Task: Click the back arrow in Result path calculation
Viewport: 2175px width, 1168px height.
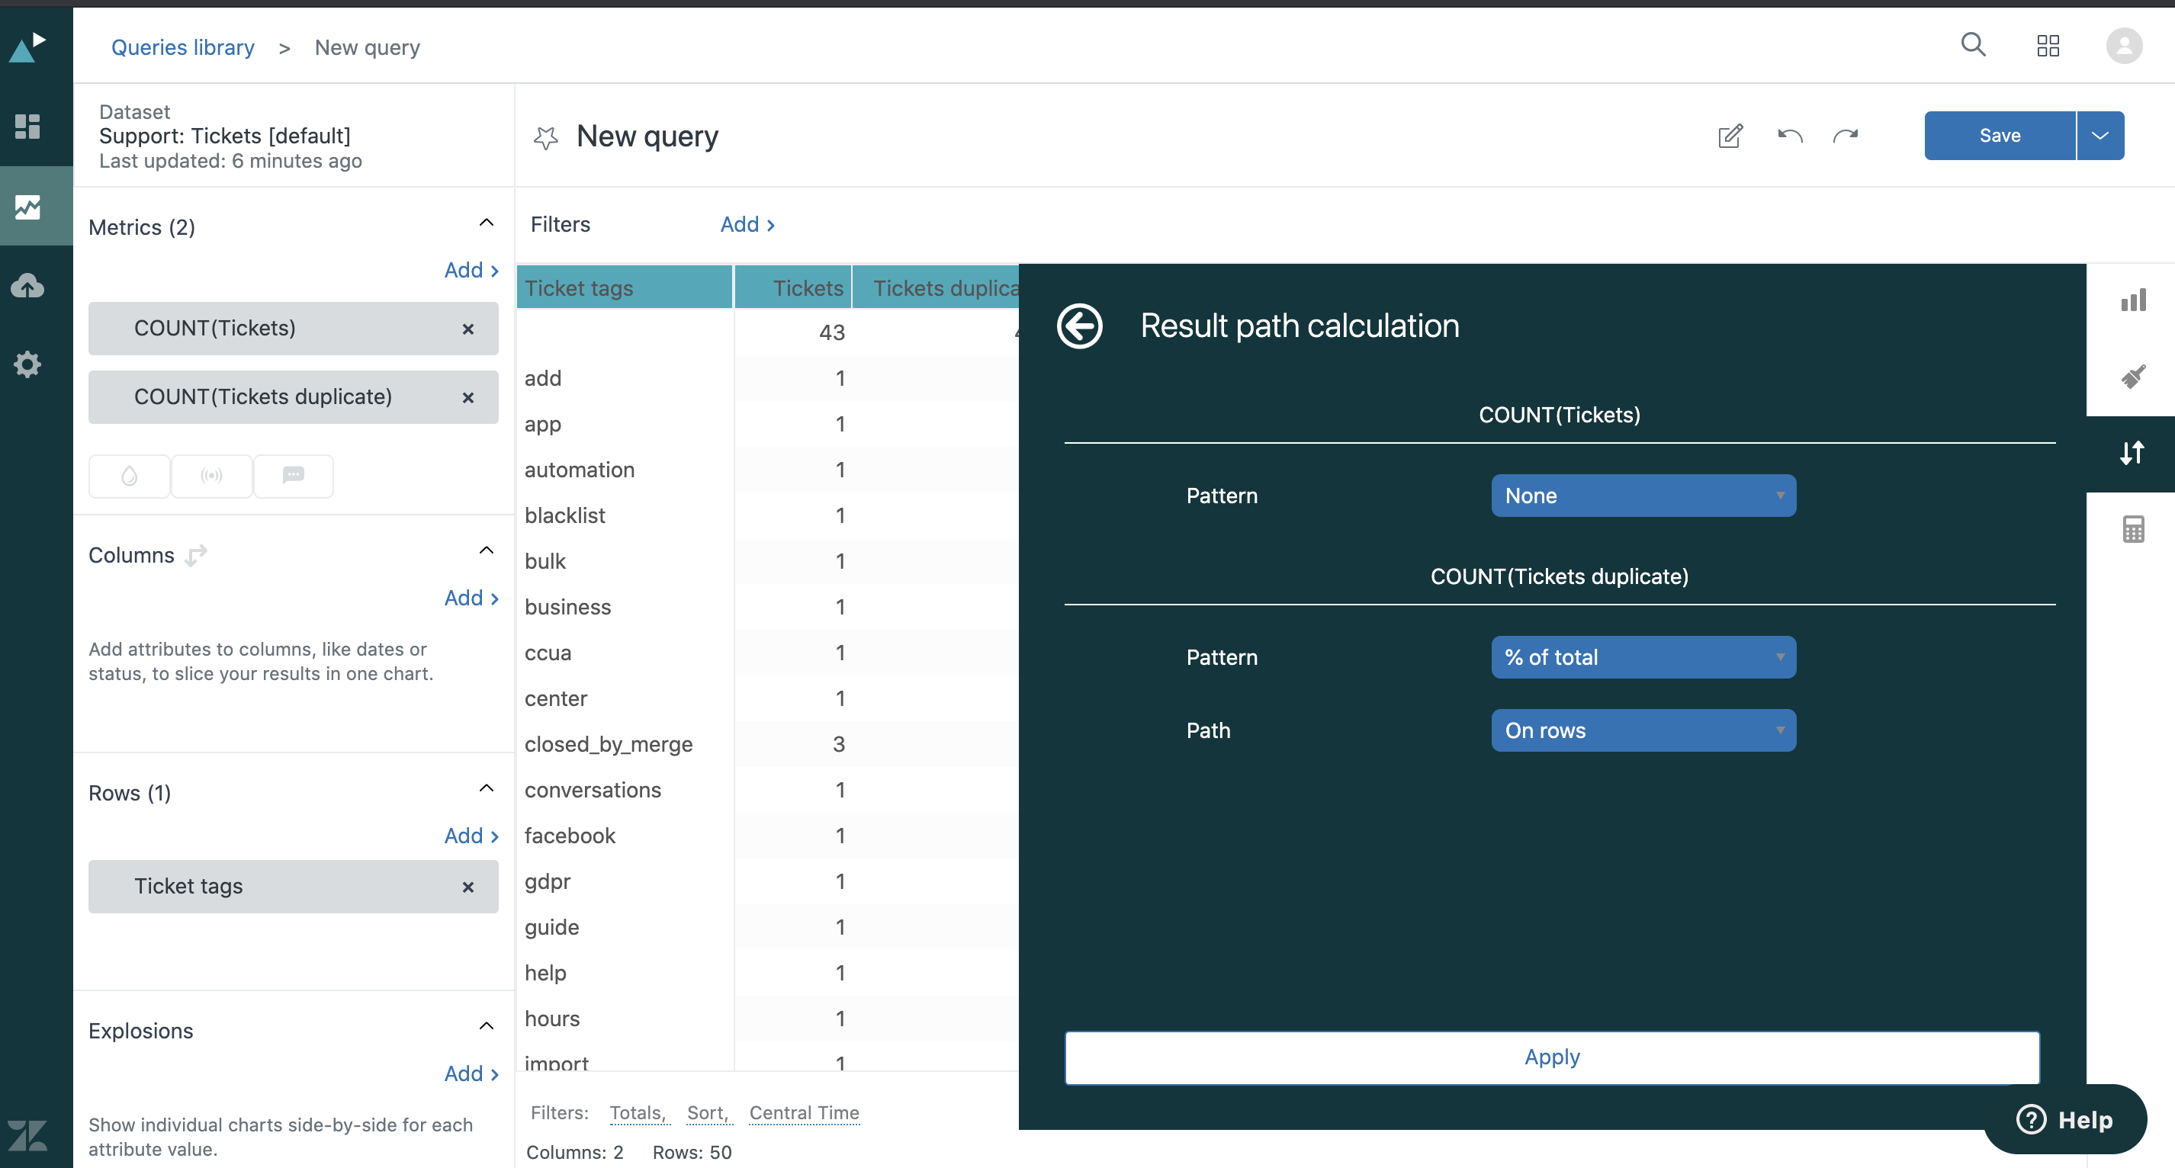Action: [x=1079, y=326]
